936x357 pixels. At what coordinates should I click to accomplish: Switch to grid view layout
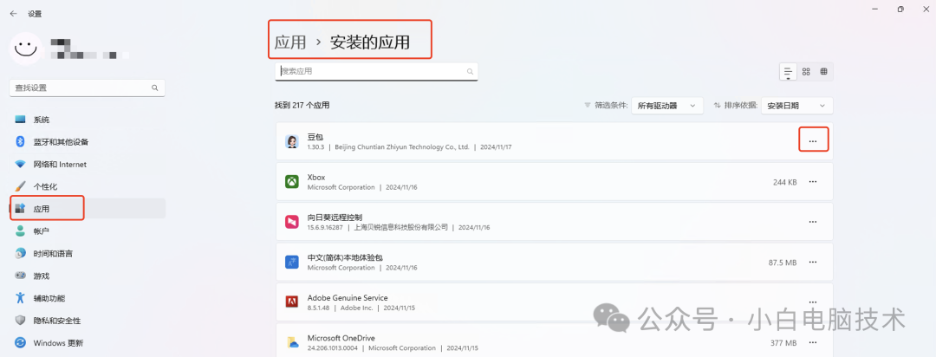point(806,72)
